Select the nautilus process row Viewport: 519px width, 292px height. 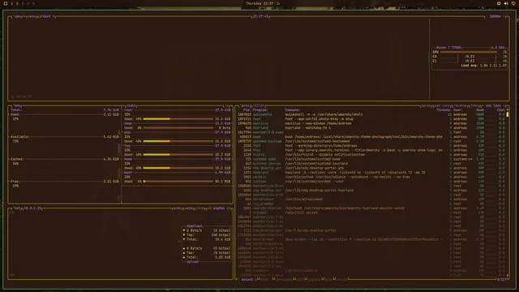(371, 123)
